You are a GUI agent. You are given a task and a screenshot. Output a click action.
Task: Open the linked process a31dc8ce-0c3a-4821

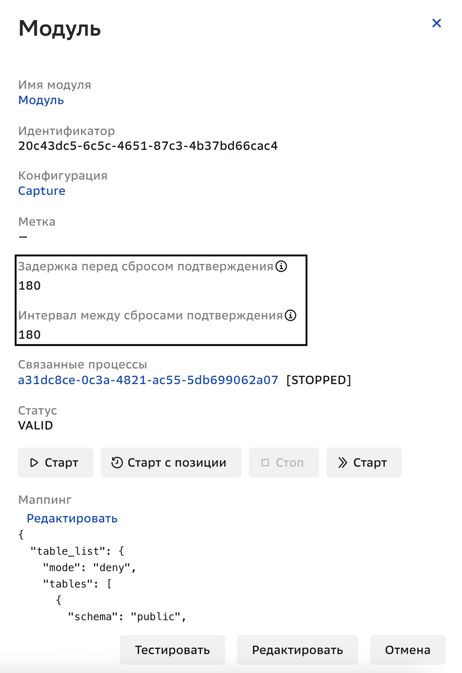[x=148, y=380]
